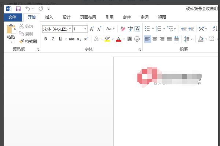Expand the 粘贴 paste options arrow
This screenshot has width=220, height=146.
pyautogui.click(x=11, y=42)
